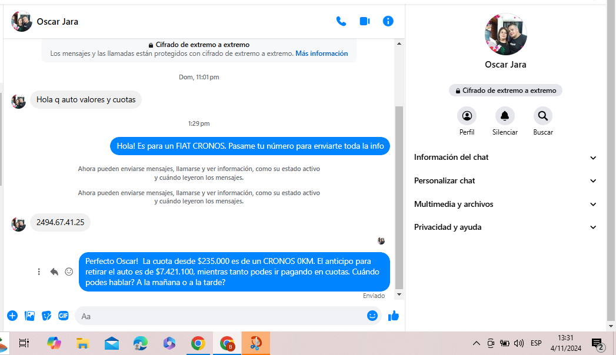Image resolution: width=616 pixels, height=355 pixels.
Task: Expand Información del chat section
Action: (505, 158)
